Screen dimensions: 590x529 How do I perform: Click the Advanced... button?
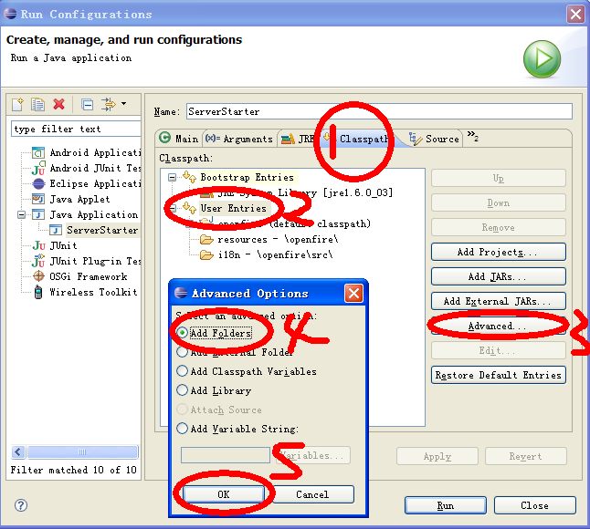(498, 327)
